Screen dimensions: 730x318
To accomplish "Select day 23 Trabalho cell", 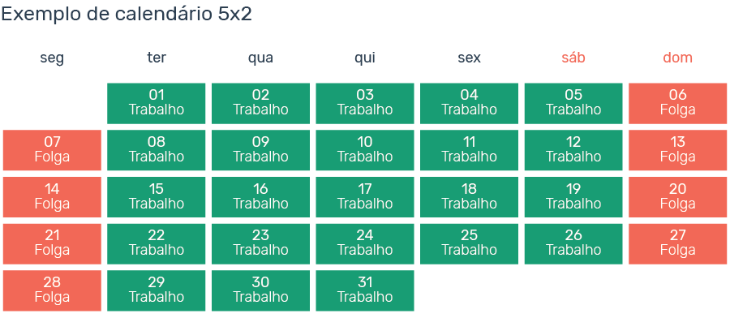I will (260, 243).
